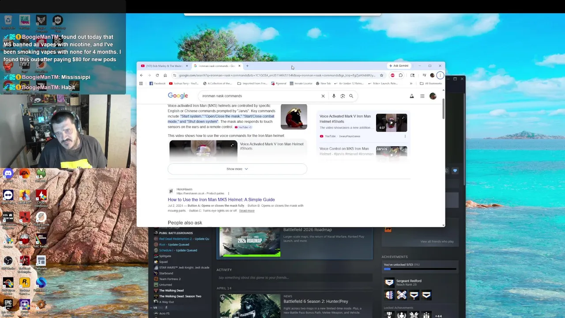Open Voice Control on MK5 video result
The image size is (565, 318).
pos(347,151)
